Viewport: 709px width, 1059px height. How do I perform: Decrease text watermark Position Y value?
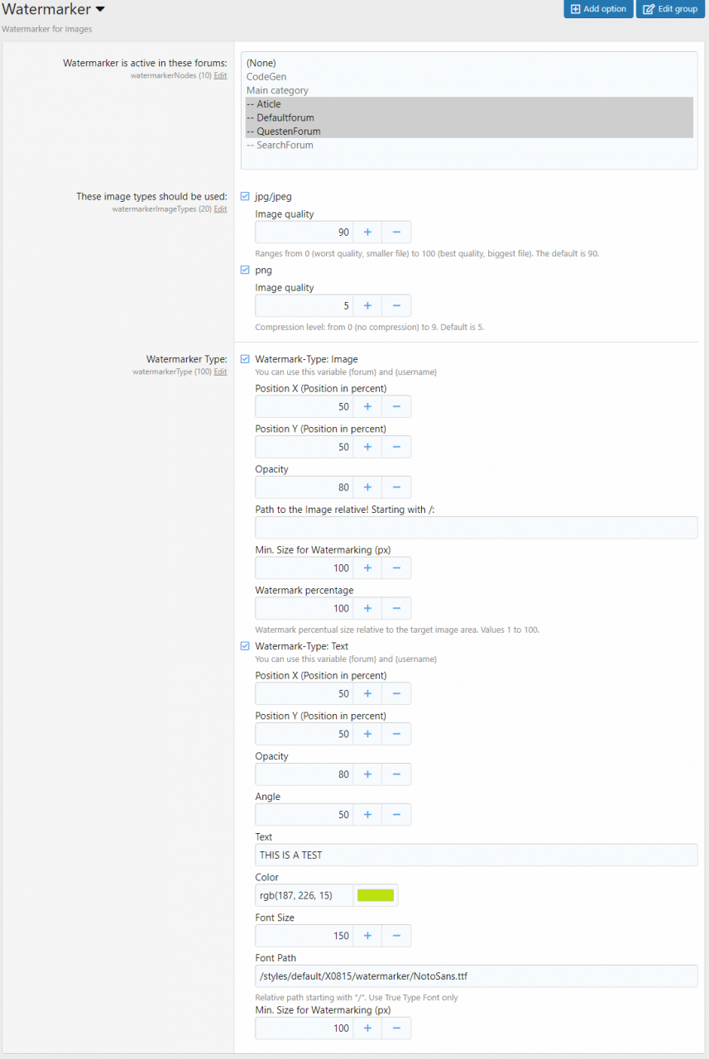pos(396,735)
